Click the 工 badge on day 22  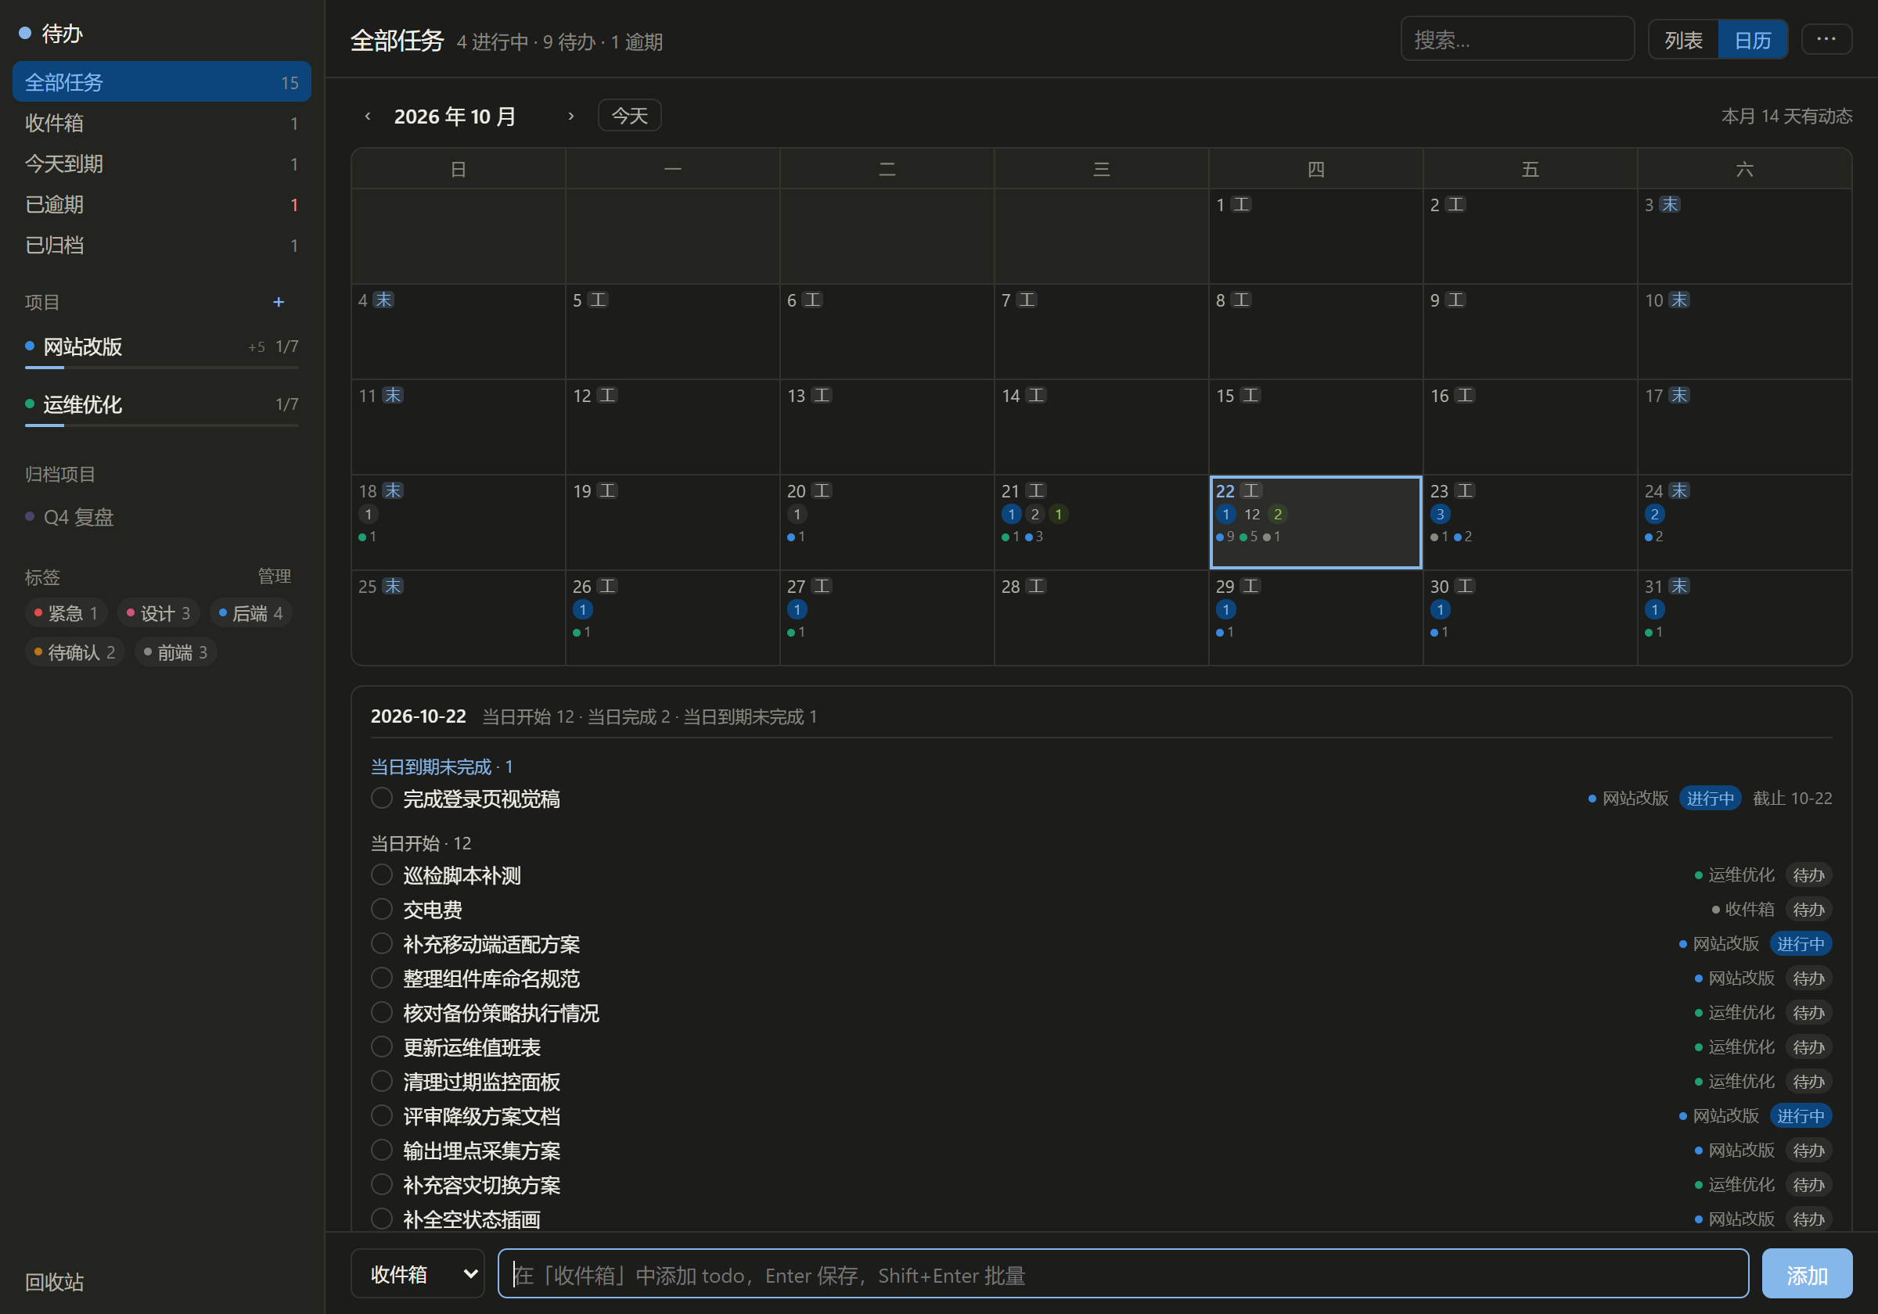(x=1250, y=490)
